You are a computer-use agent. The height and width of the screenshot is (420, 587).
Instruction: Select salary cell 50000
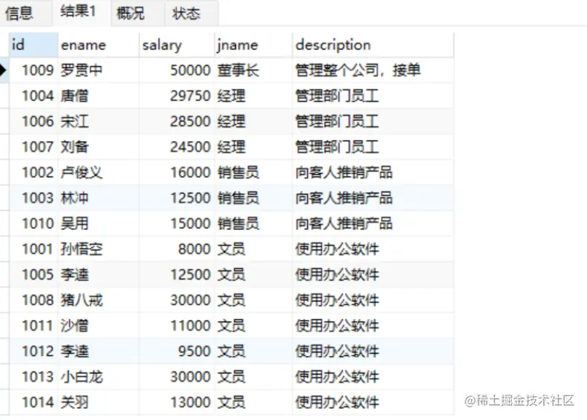tap(177, 70)
